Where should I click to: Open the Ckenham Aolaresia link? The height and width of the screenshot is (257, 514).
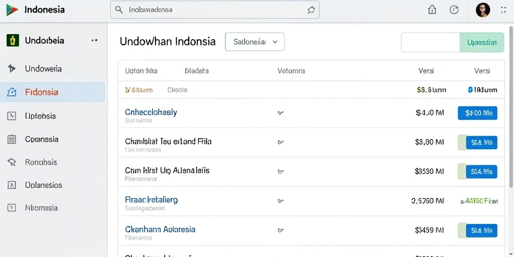[160, 229]
